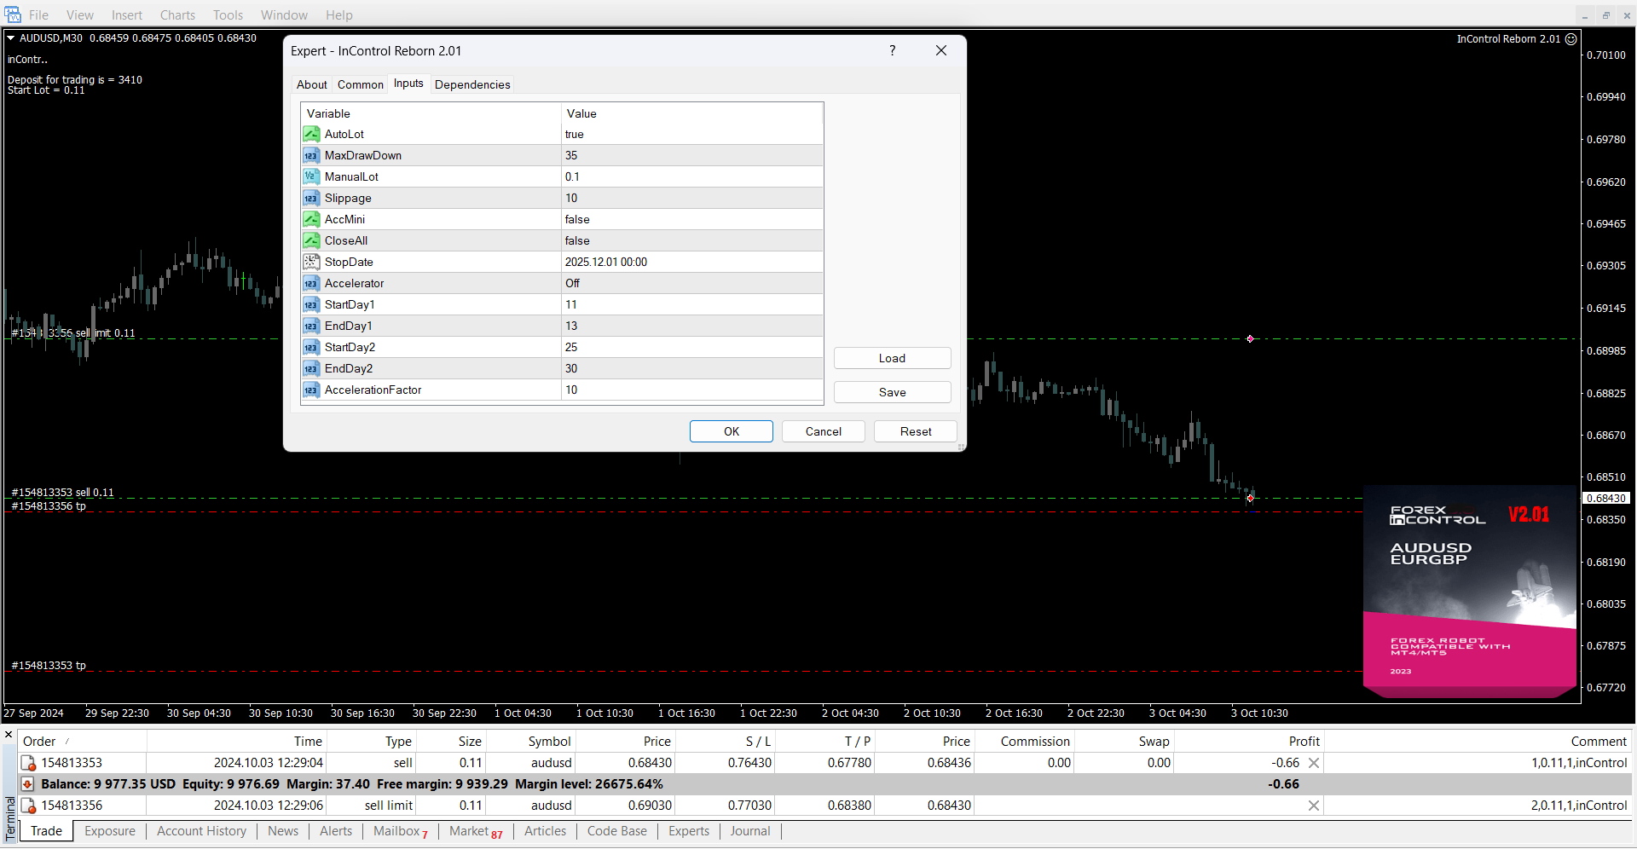The height and width of the screenshot is (849, 1637).
Task: Click the Order column sort arrow
Action: (67, 742)
